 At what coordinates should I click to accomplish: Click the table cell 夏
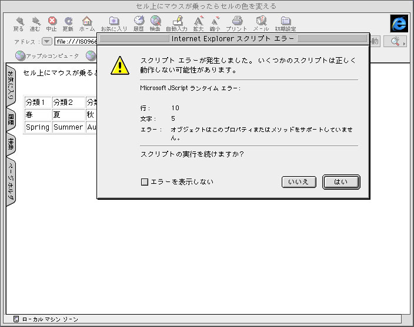click(69, 114)
